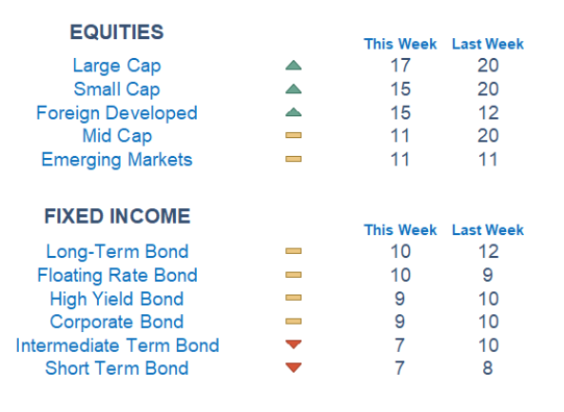Click the EQUITIES section heading
Image resolution: width=564 pixels, height=412 pixels.
point(117,31)
